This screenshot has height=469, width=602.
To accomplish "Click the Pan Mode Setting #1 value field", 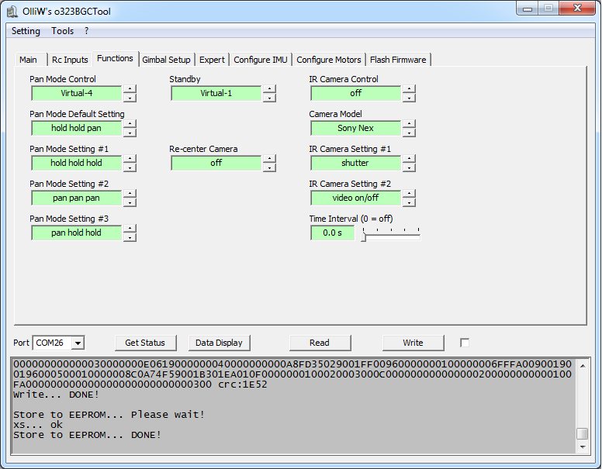I will pyautogui.click(x=76, y=163).
